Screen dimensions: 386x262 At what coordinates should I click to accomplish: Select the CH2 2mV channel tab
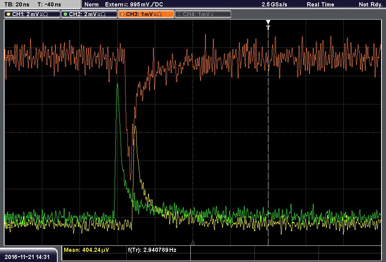point(89,14)
